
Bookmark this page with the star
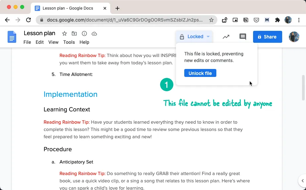pyautogui.click(x=211, y=20)
